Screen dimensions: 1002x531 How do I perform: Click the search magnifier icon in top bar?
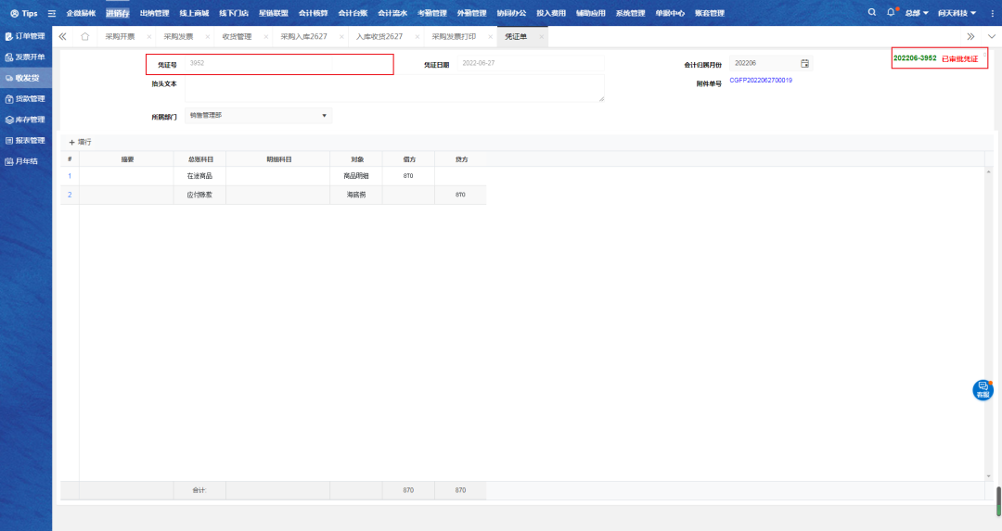coord(871,13)
